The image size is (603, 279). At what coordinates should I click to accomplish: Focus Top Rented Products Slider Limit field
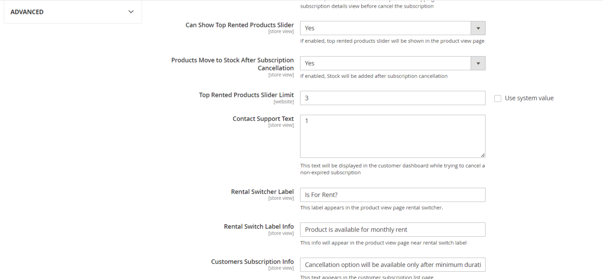pos(393,98)
